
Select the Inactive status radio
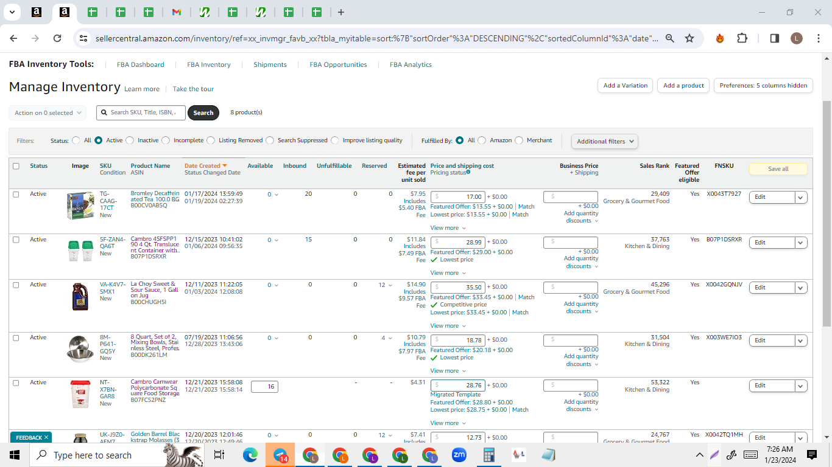click(x=130, y=140)
